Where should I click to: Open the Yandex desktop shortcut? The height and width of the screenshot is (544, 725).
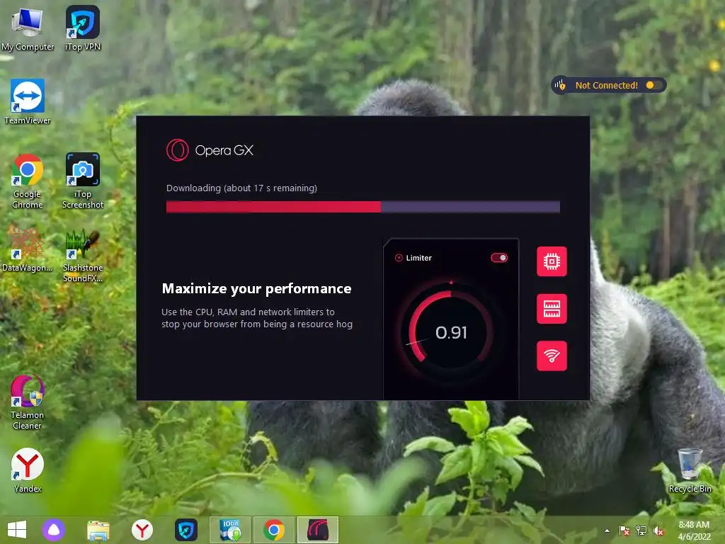pyautogui.click(x=28, y=470)
